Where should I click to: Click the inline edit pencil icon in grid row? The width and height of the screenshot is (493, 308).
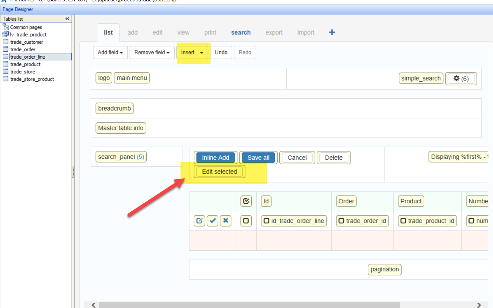click(x=199, y=221)
